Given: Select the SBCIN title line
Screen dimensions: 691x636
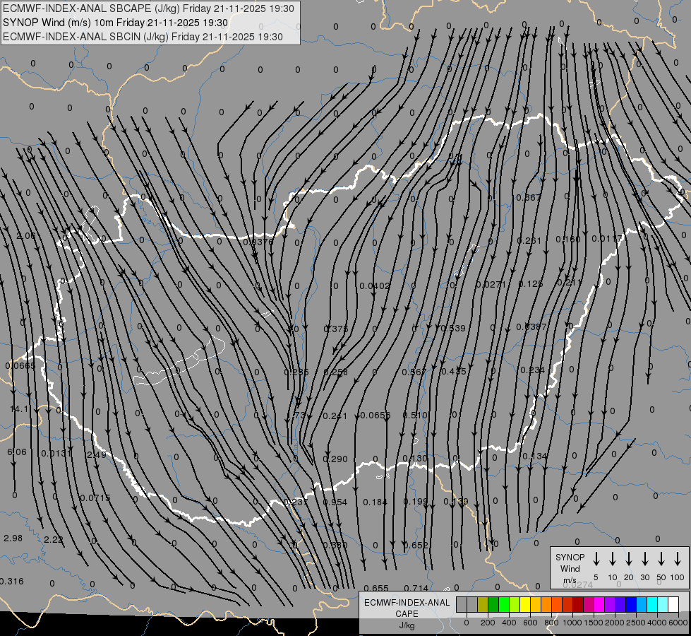Looking at the screenshot, I should pos(143,37).
